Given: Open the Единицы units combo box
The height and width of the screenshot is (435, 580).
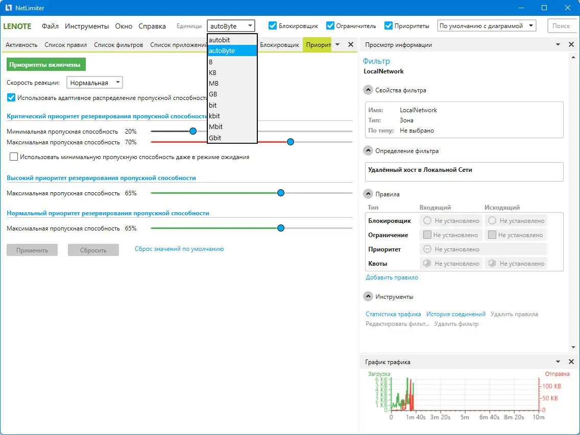Looking at the screenshot, I should click(231, 26).
